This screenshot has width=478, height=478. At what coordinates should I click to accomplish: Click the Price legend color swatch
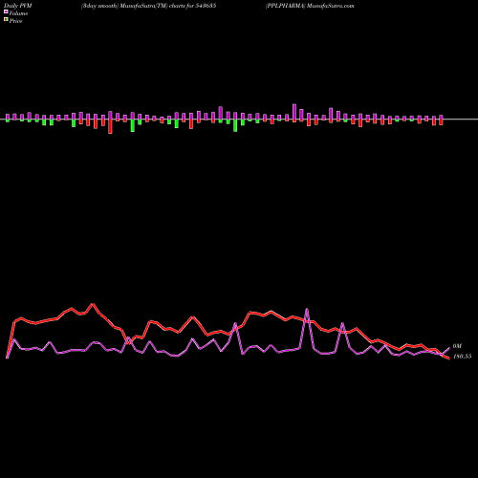point(6,20)
